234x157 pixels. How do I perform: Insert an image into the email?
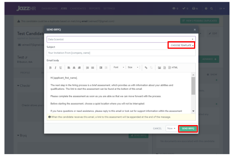[159, 68]
